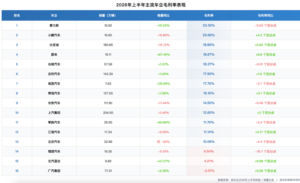
Task: Select the 比亚迪 company cell
Action: point(54,45)
